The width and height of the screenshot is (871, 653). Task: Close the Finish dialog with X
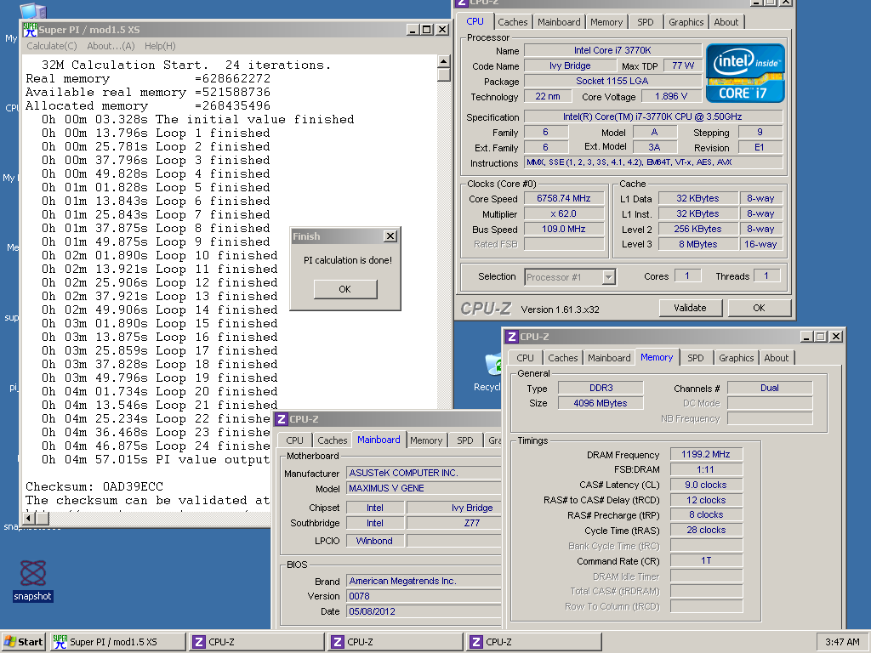tap(390, 236)
